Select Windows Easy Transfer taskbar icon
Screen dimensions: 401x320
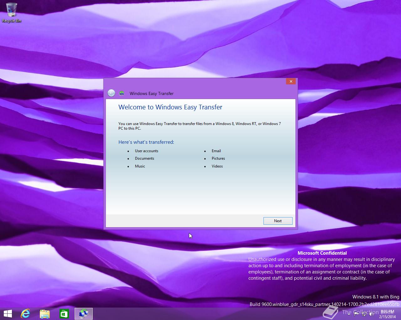84,314
